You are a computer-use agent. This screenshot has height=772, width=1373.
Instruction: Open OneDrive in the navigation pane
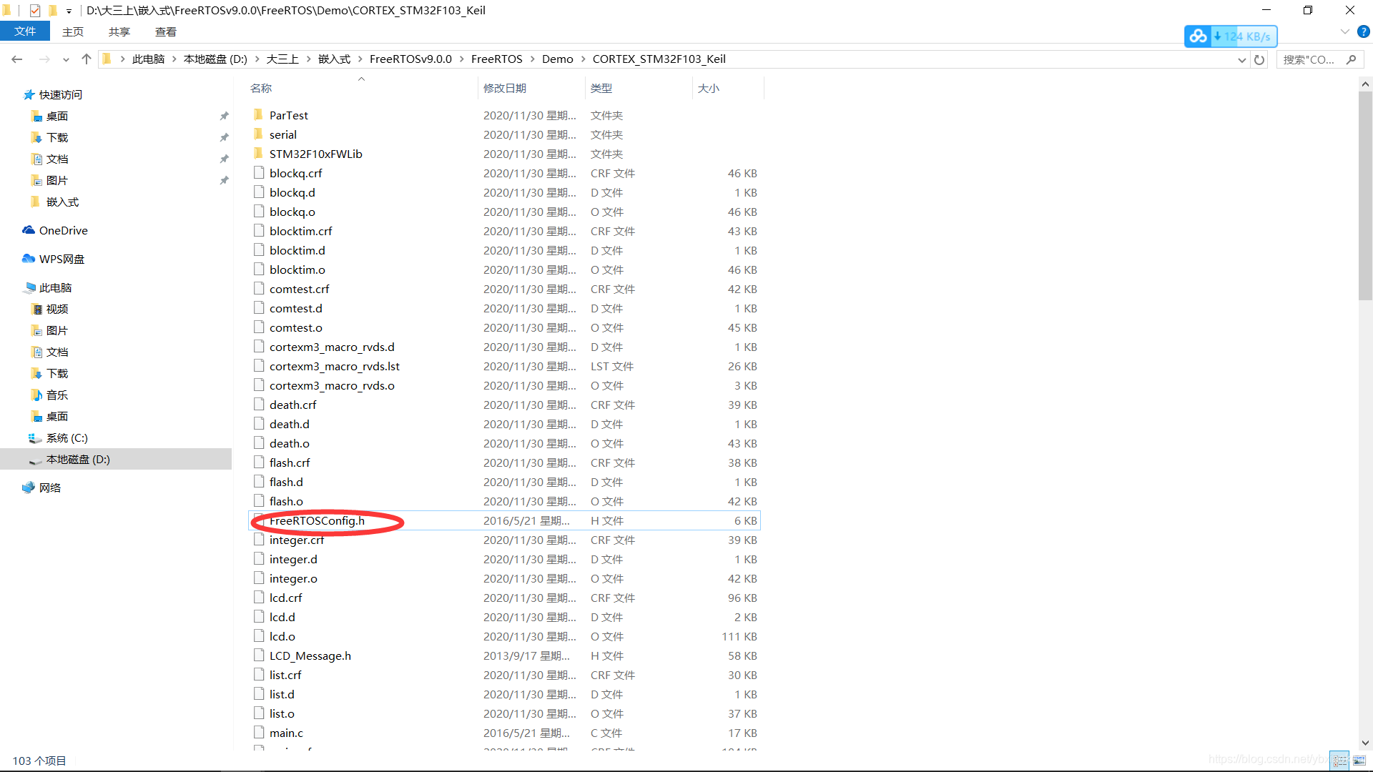[x=63, y=230]
